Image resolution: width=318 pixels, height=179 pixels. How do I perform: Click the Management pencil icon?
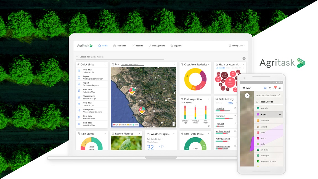(x=150, y=46)
